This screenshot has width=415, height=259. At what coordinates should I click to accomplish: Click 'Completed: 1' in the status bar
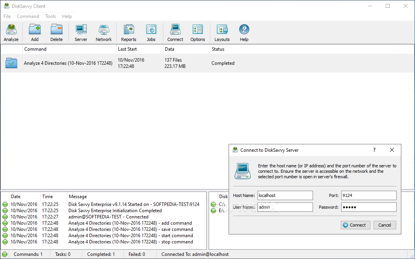pos(101,254)
